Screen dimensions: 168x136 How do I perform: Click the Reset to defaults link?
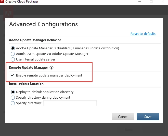point(143,34)
